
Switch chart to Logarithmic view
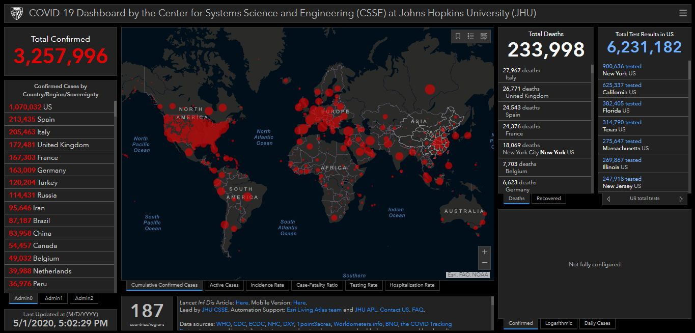(559, 323)
